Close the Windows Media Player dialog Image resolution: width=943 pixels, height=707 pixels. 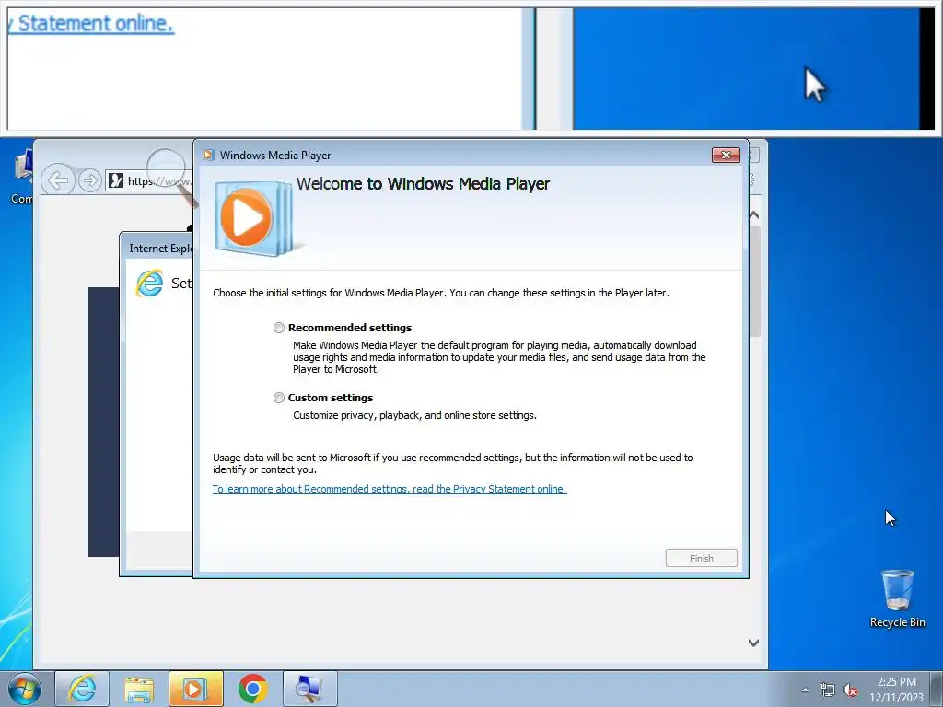point(726,155)
